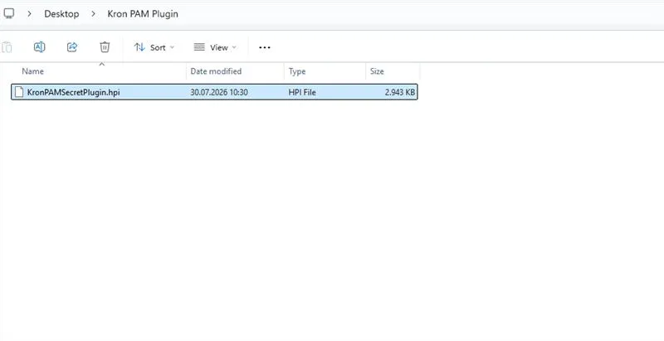Click the Share icon in the toolbar
The width and height of the screenshot is (664, 341).
click(x=72, y=47)
